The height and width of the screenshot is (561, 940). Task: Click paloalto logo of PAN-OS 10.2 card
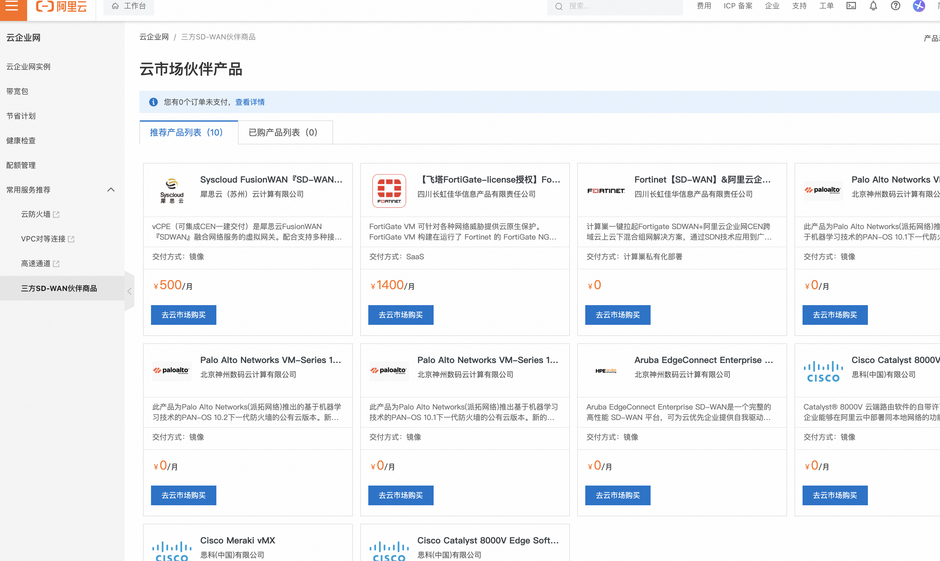point(172,370)
